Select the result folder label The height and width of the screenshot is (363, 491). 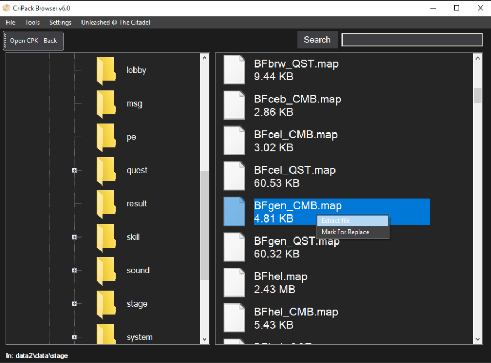[x=137, y=204]
